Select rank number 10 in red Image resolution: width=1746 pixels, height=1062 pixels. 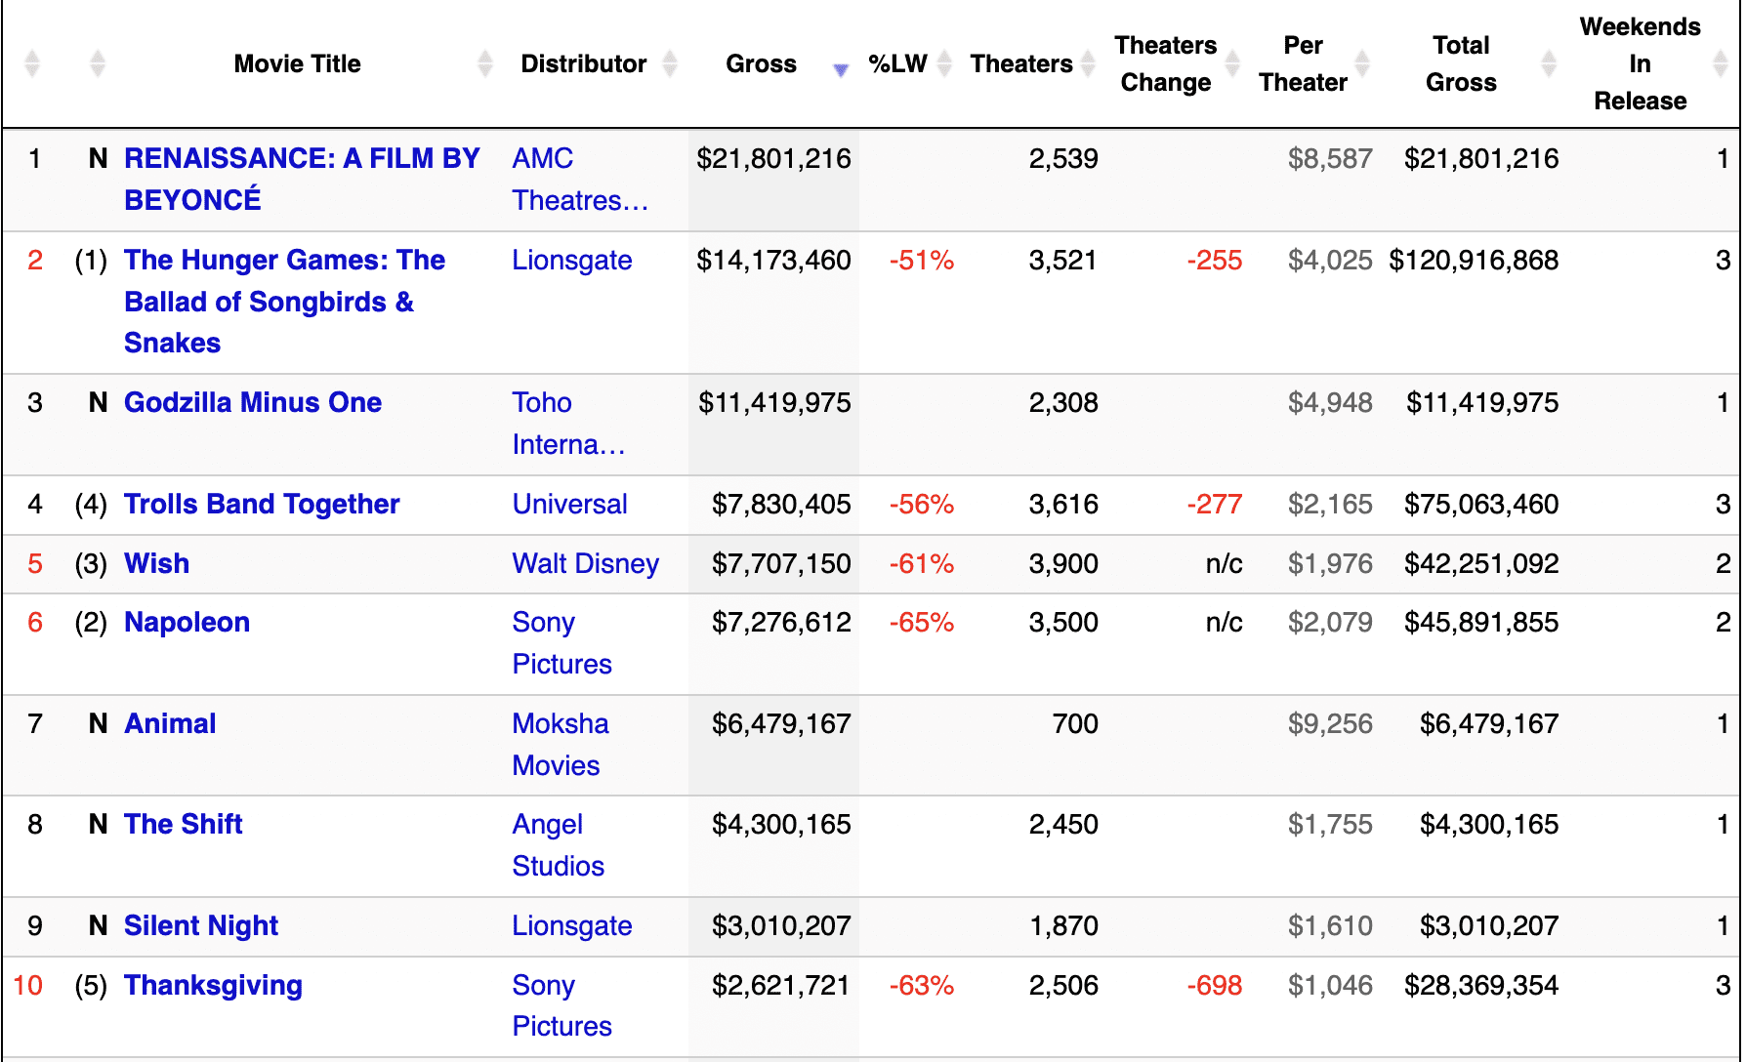click(28, 985)
